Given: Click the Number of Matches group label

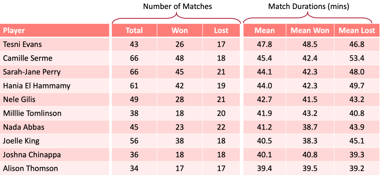Looking at the screenshot, I should (178, 6).
